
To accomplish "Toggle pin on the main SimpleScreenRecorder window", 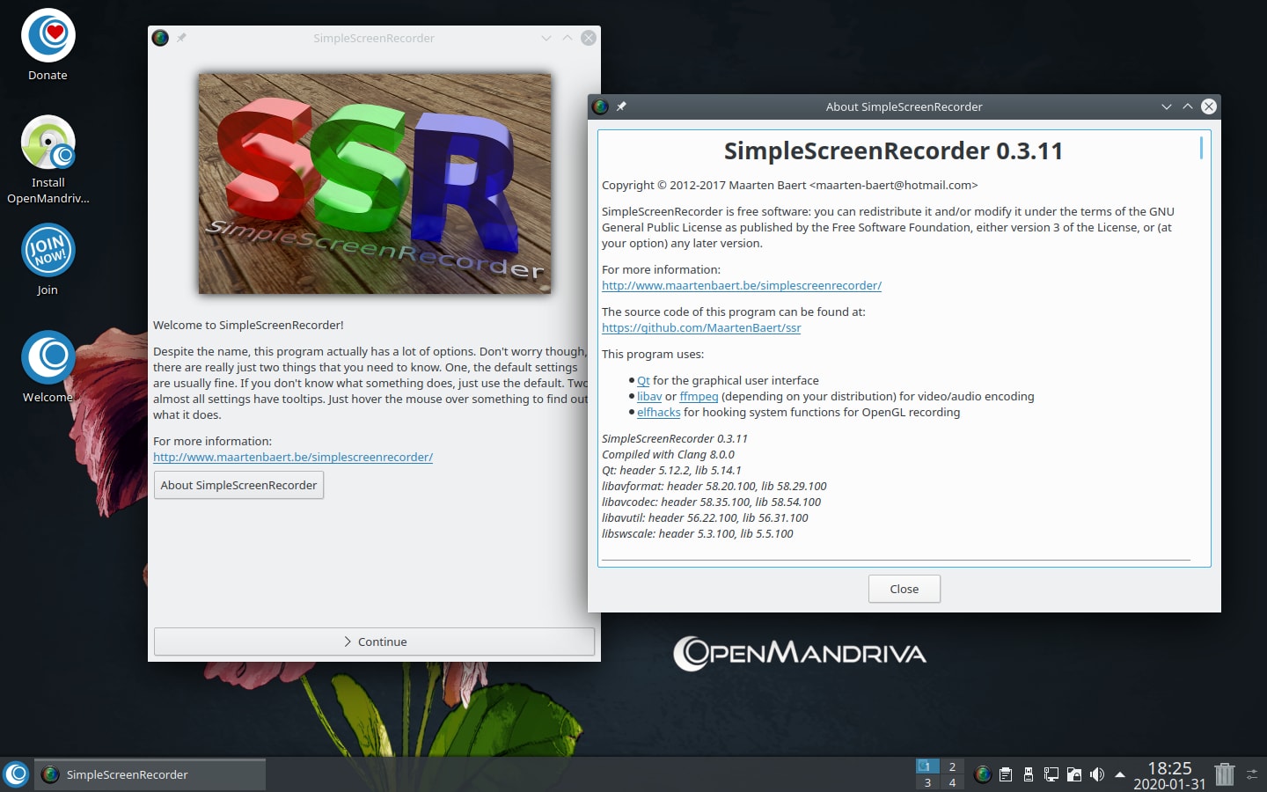I will [181, 38].
